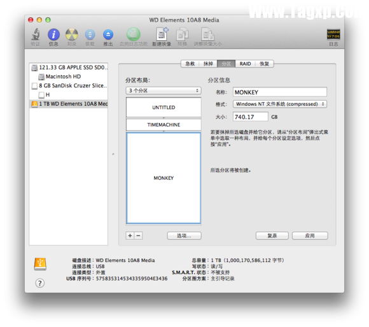Image resolution: width=369 pixels, height=327 pixels.
Task: Switch to the 急救 (First Aid) tab
Action: tap(190, 64)
